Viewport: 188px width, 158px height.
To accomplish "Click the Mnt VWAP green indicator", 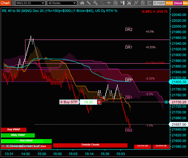I will click(26, 141).
